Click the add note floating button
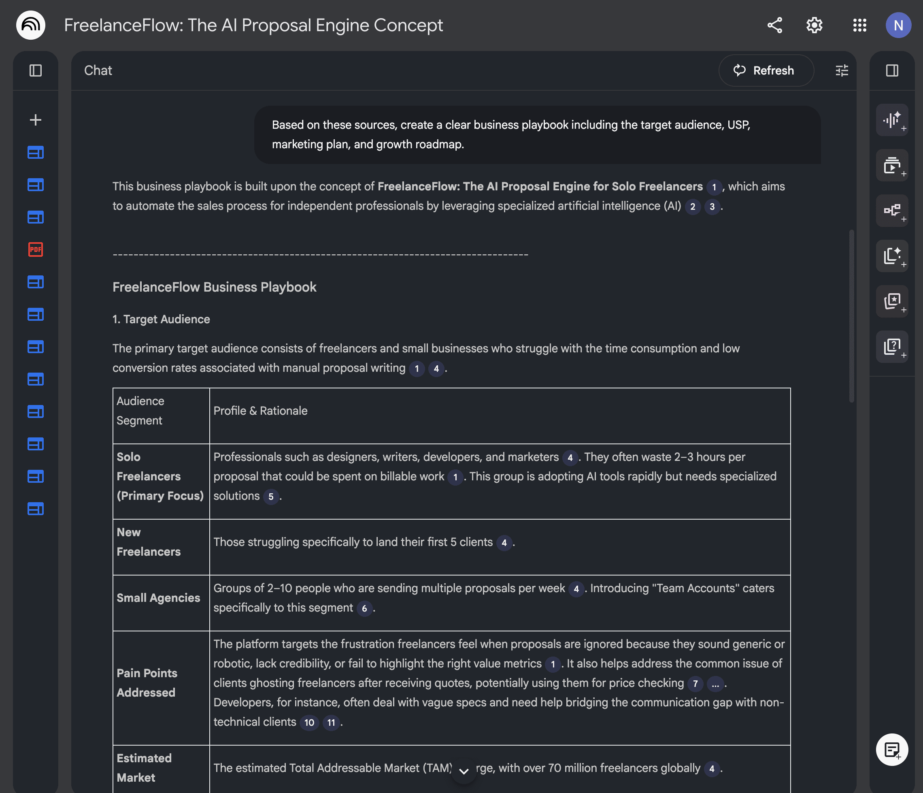 coord(892,750)
